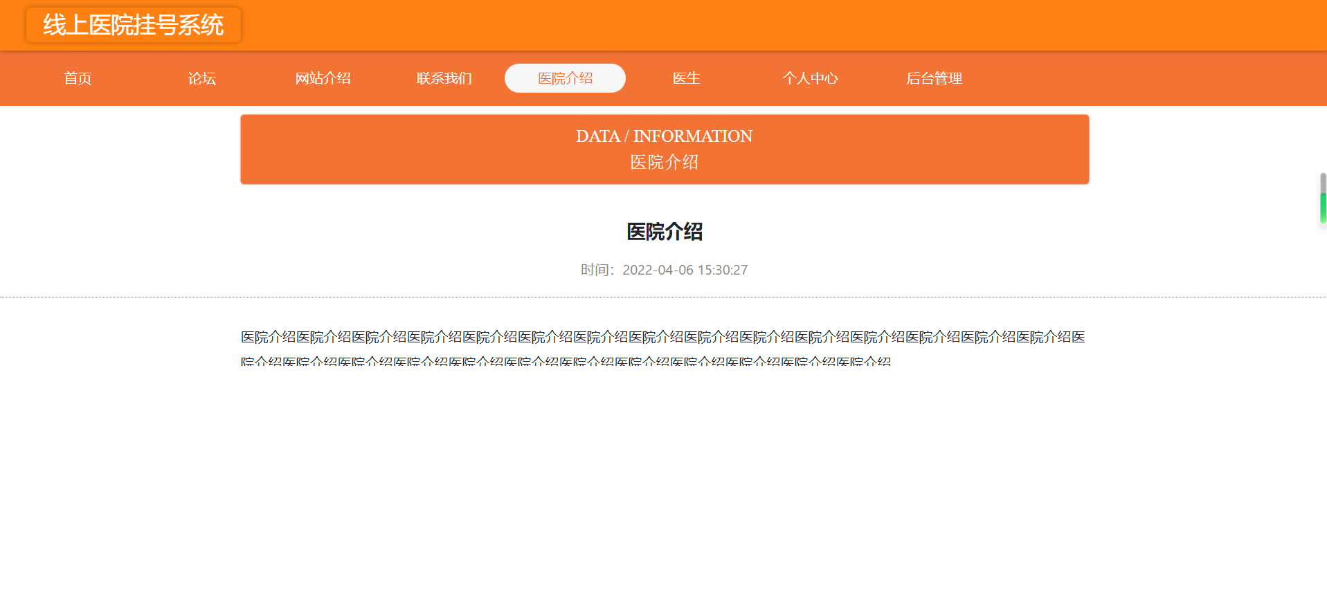The image size is (1327, 606).
Task: Click the 医院介绍 subtitle in the orange banner
Action: (x=665, y=162)
